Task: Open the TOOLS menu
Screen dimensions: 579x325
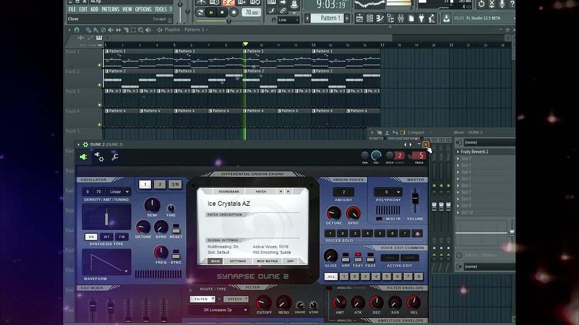Action: point(161,9)
